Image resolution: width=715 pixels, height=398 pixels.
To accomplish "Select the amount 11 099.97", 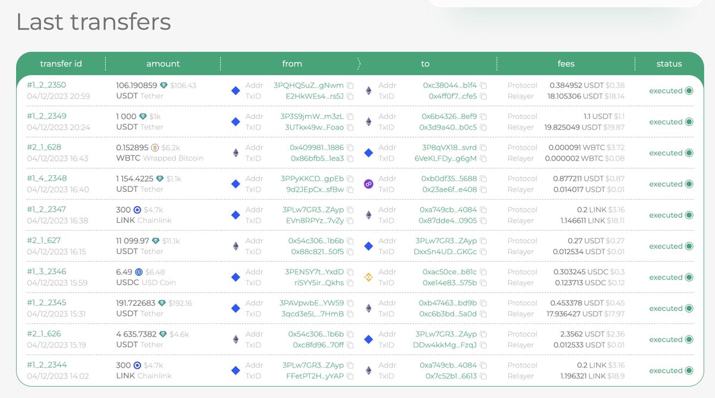I will 133,241.
